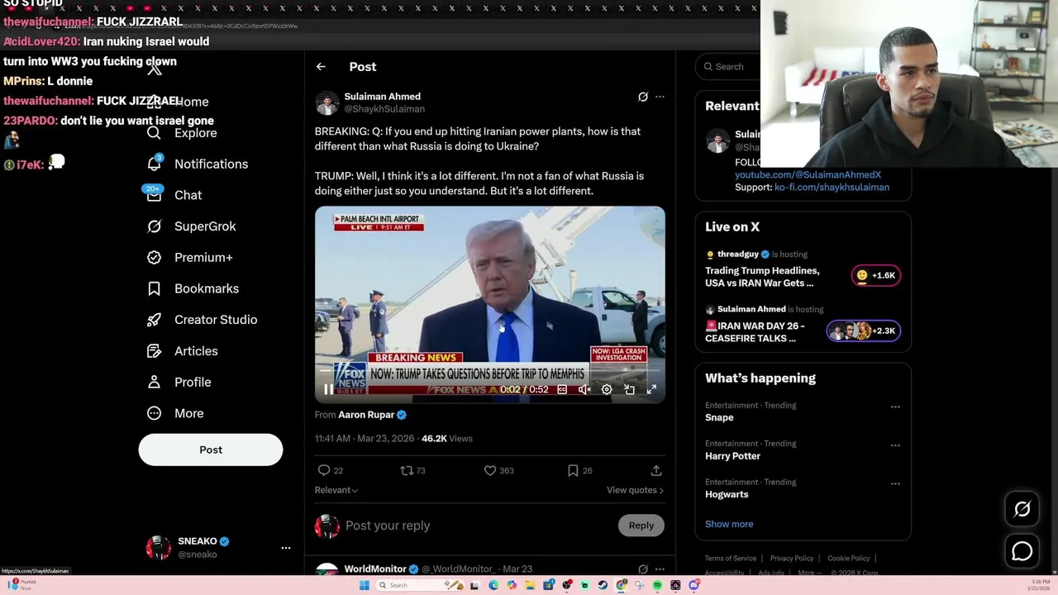Click the Premium+ verified badge icon
This screenshot has width=1058, height=595.
point(154,257)
